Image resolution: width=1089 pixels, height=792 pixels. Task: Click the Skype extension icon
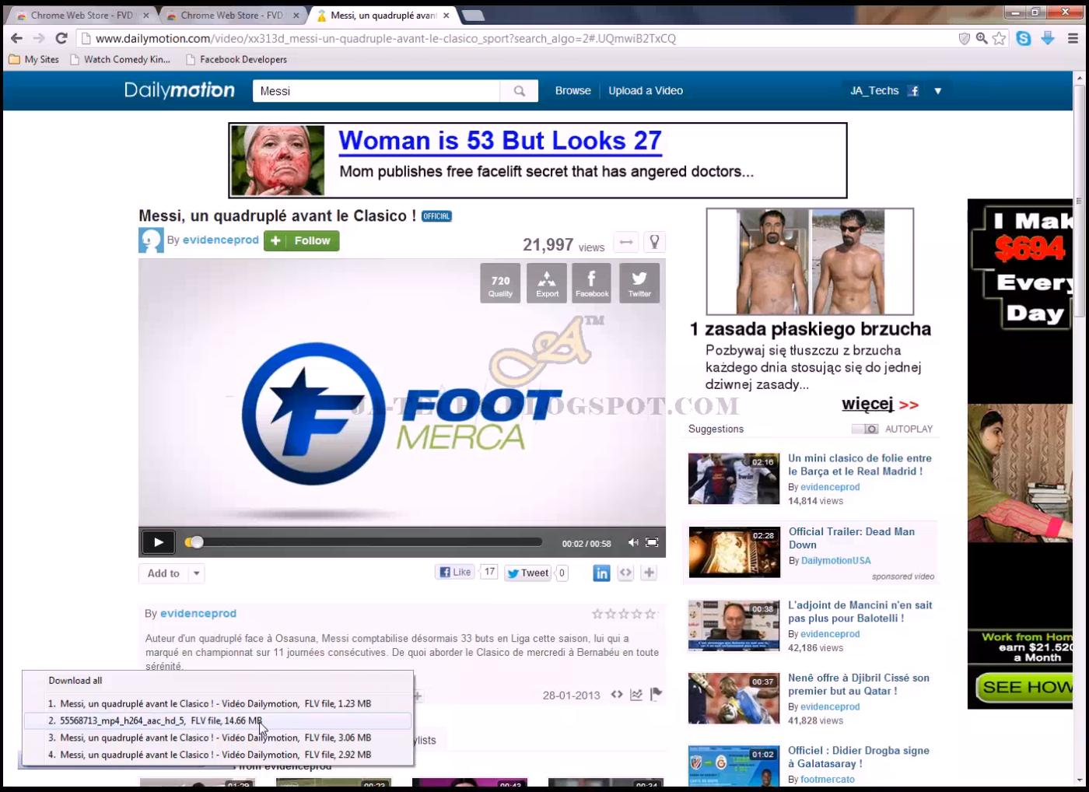pos(1024,38)
